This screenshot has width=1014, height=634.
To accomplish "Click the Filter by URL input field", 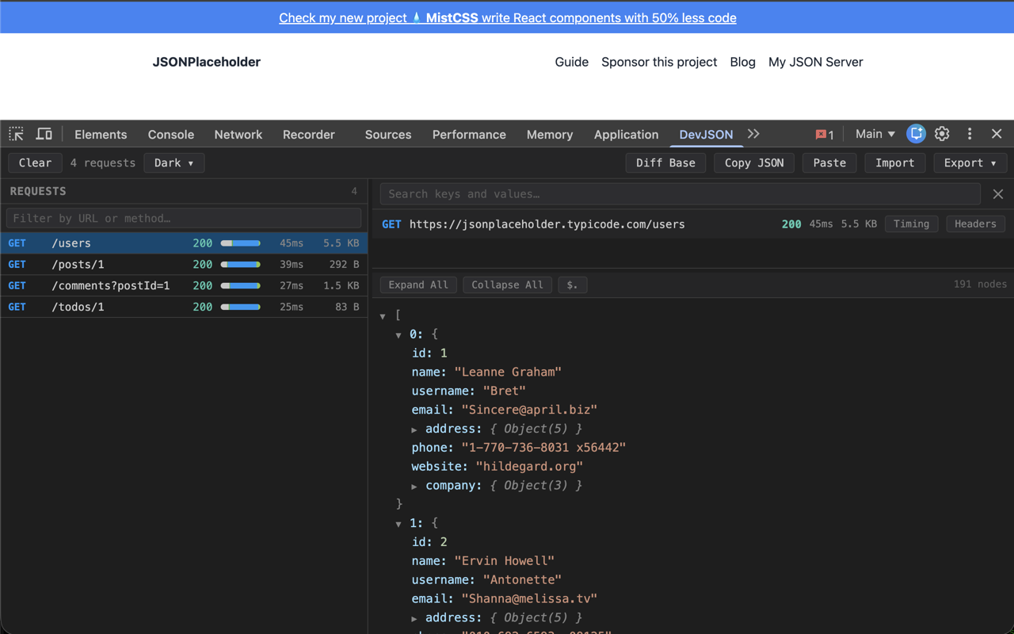I will [184, 216].
